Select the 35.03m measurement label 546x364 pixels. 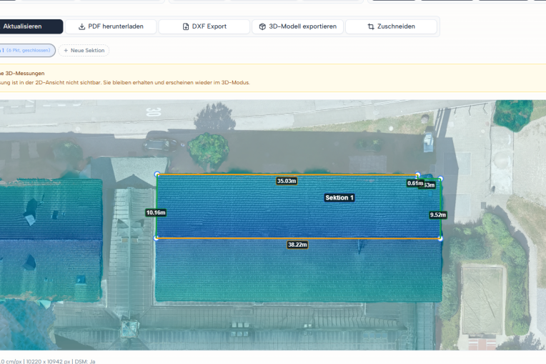point(287,181)
